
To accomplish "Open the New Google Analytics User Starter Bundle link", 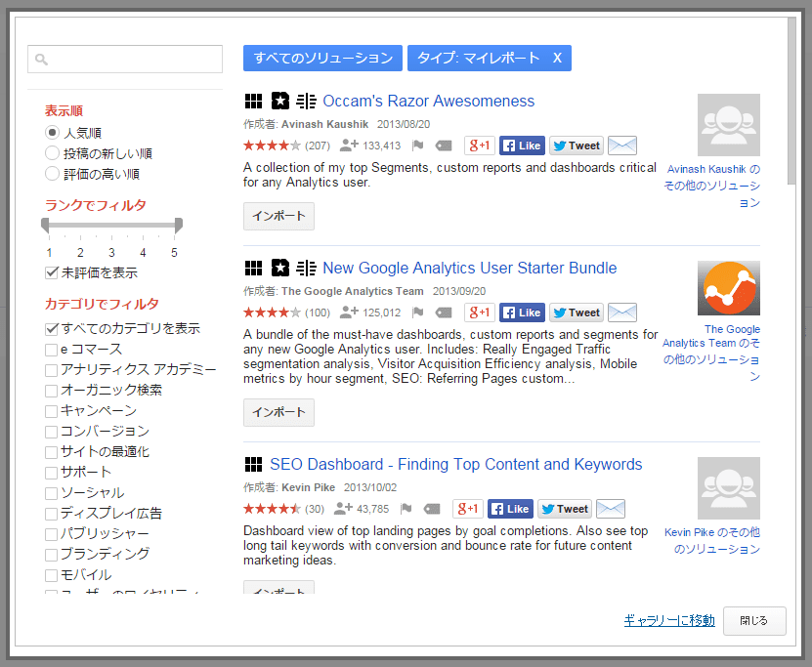I will (470, 268).
